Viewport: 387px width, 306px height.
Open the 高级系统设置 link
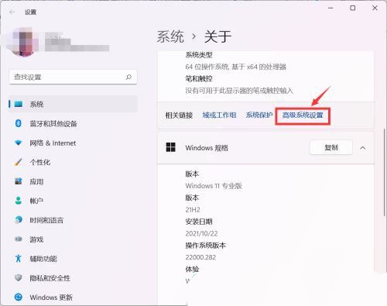click(303, 115)
